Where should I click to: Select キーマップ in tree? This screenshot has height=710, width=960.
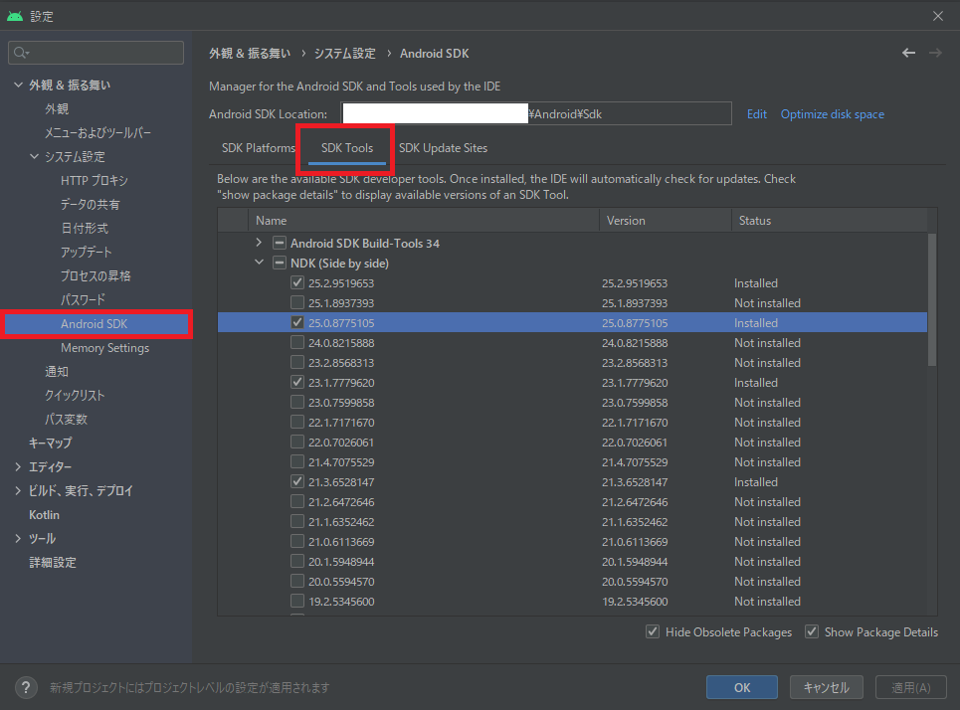click(x=50, y=443)
